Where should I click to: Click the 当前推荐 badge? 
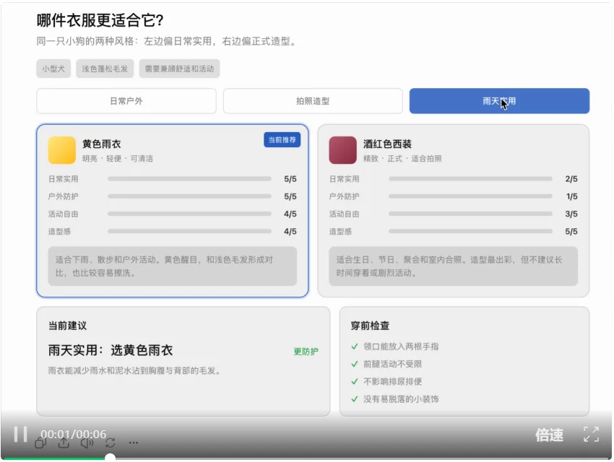coord(282,139)
